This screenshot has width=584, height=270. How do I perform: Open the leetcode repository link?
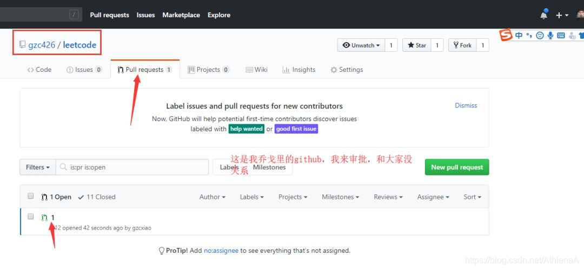pyautogui.click(x=79, y=45)
